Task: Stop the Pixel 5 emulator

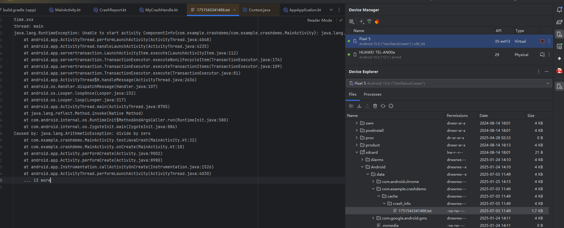Action: [x=542, y=41]
